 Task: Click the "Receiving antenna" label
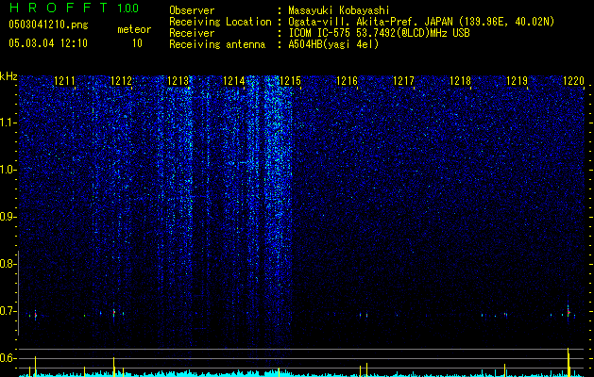(217, 44)
